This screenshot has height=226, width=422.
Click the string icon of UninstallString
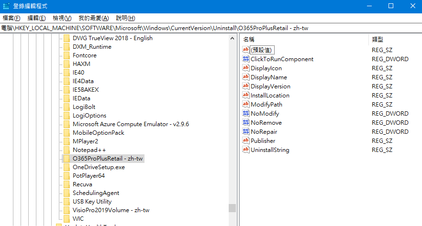(246, 150)
